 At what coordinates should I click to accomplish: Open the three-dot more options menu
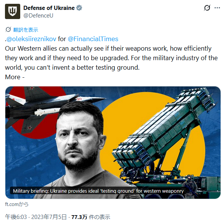(217, 8)
